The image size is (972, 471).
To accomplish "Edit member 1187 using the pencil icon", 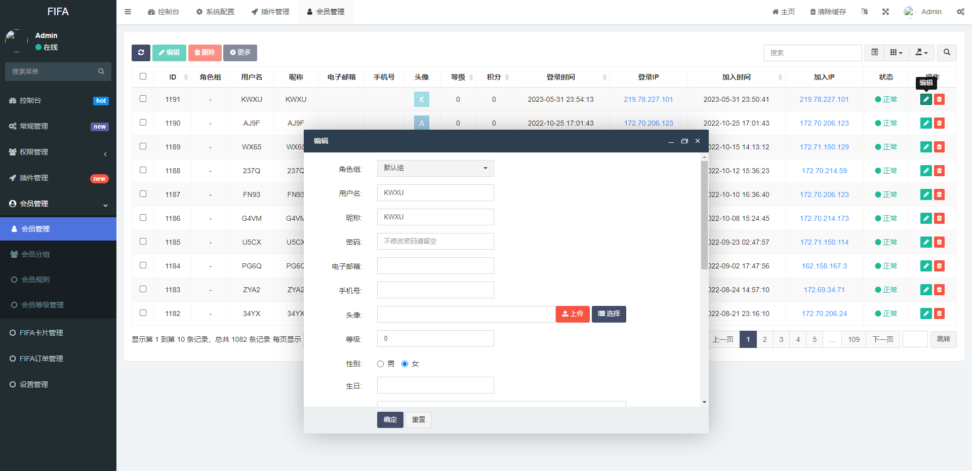I will click(x=926, y=194).
